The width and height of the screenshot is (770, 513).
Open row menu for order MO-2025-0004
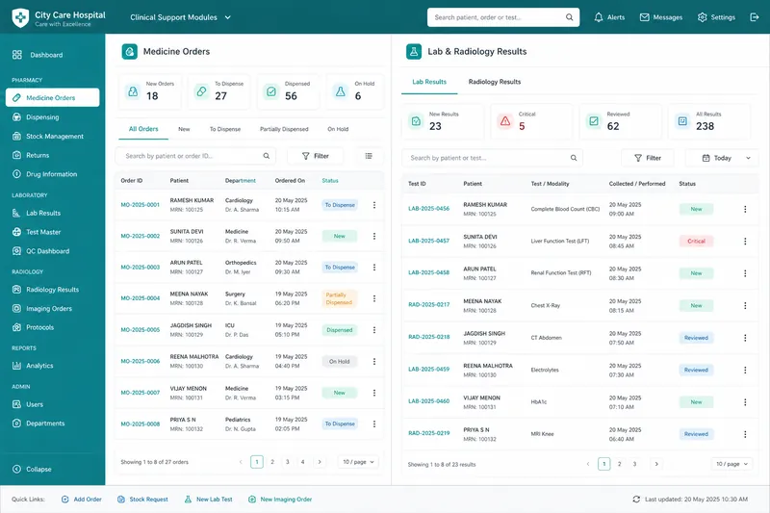(374, 298)
